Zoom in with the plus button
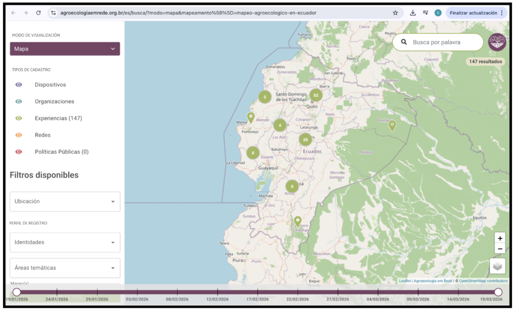Viewport: 515px width, 312px height. (499, 238)
